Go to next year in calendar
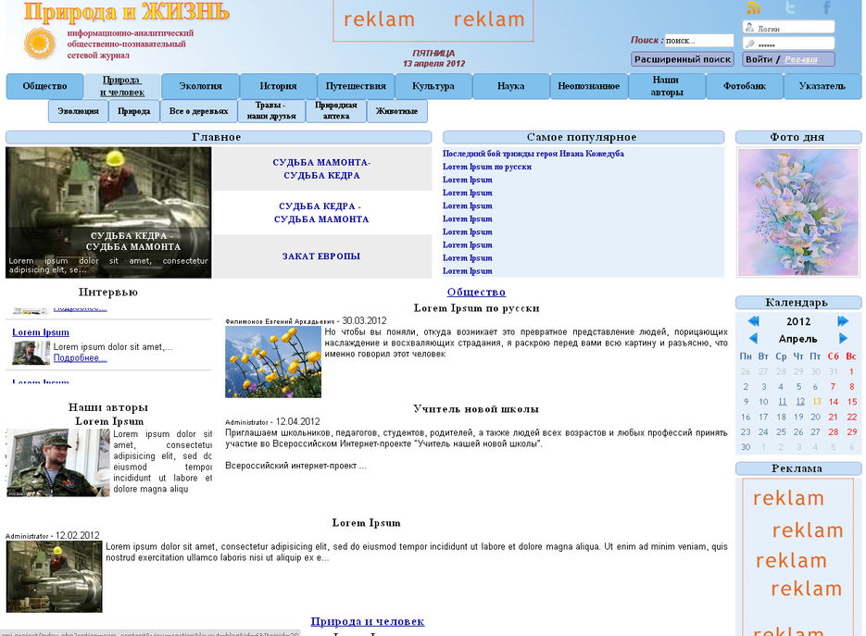Screen dimensions: 866x636 [843, 321]
